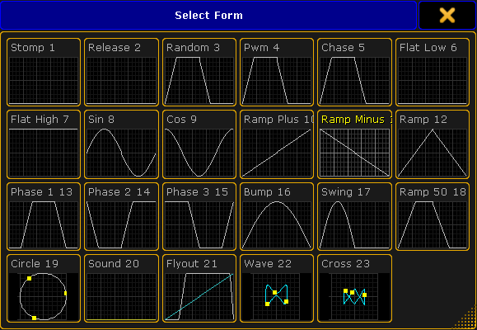Screen dimensions: 477x330
Task: Select the Stomp 1 form
Action: pyautogui.click(x=44, y=73)
